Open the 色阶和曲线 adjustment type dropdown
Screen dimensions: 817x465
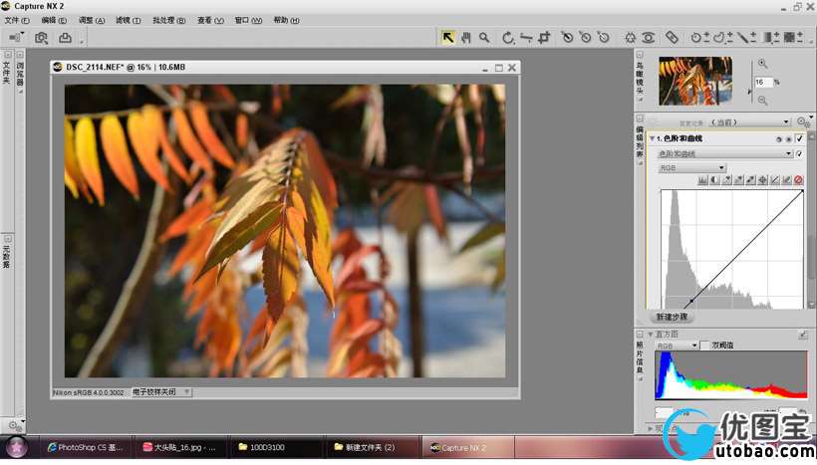[724, 154]
